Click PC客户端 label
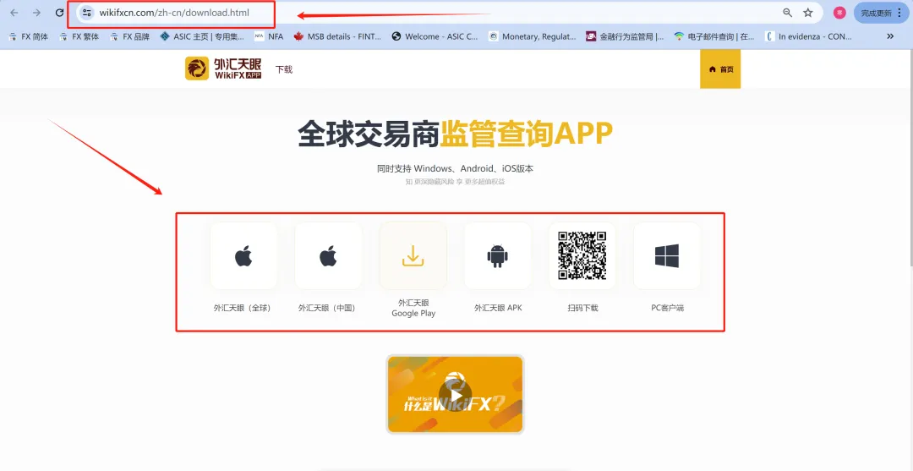 pos(667,308)
